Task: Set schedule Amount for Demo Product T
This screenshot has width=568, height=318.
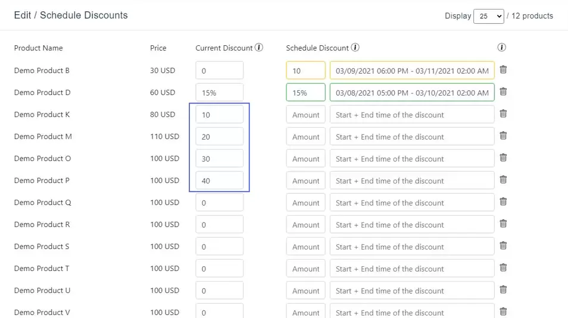Action: 306,269
